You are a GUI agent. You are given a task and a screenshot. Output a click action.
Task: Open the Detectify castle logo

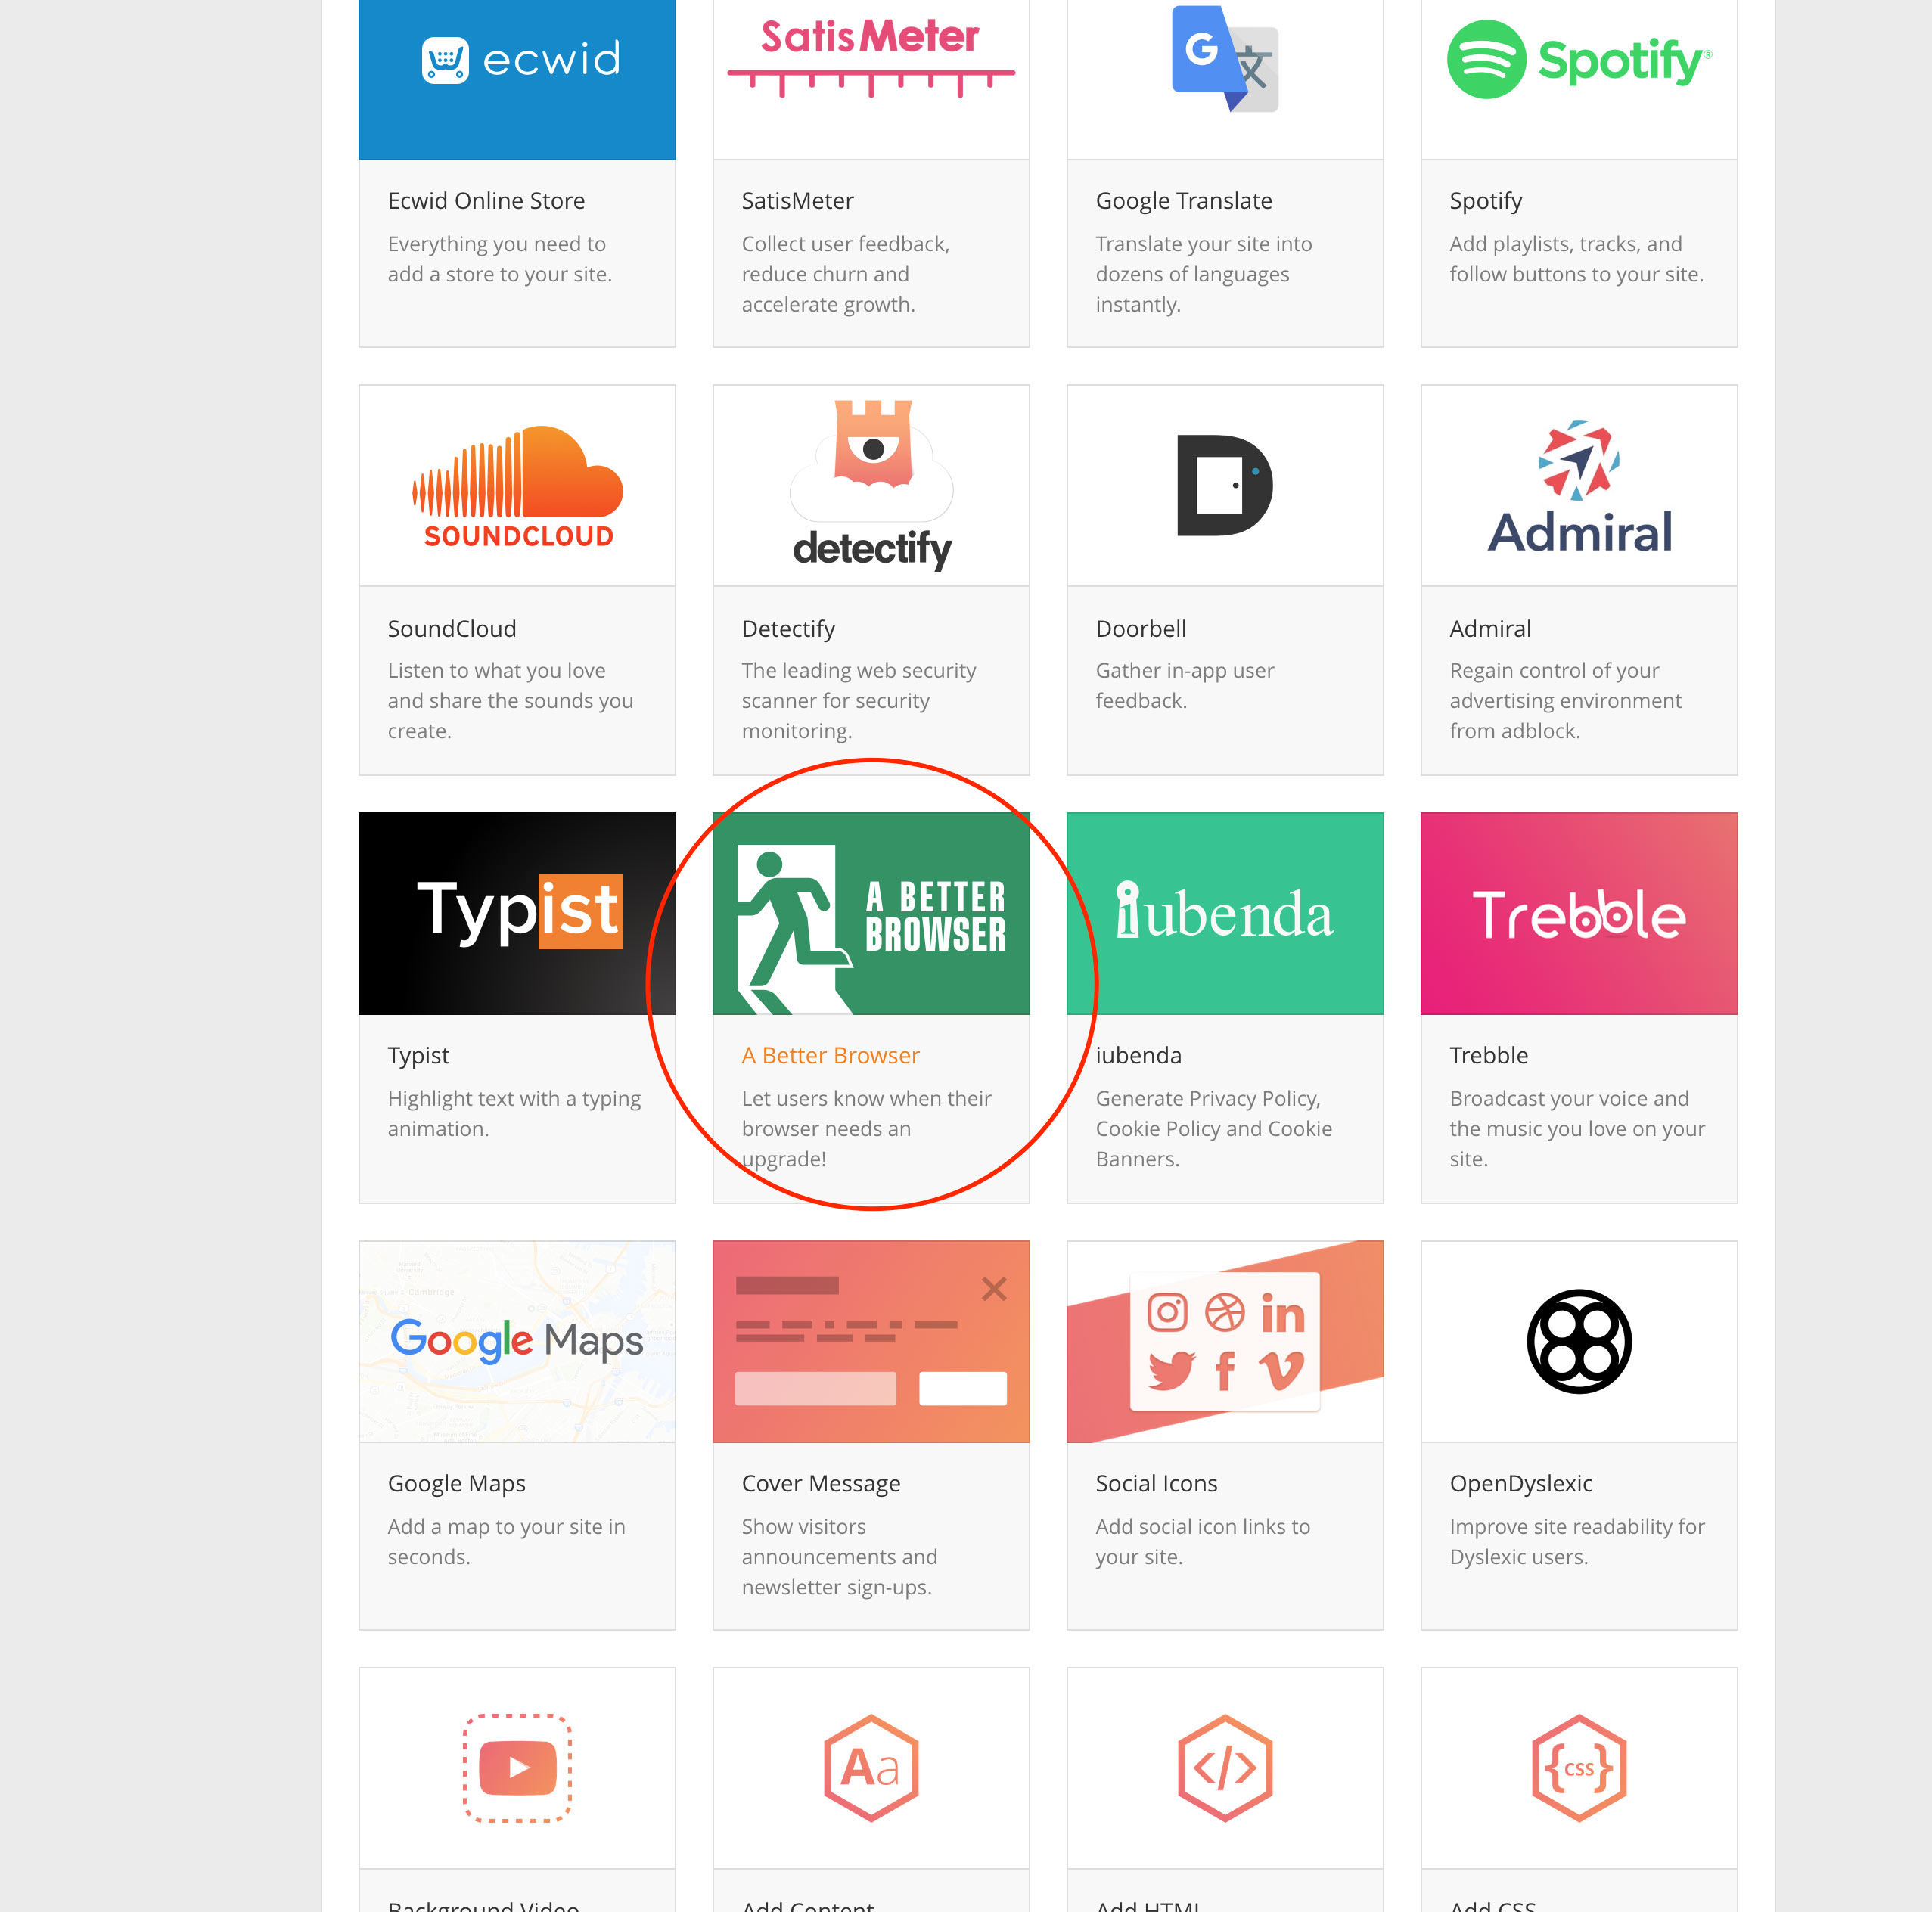pos(872,485)
